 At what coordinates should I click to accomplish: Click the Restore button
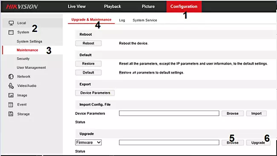[x=88, y=64]
